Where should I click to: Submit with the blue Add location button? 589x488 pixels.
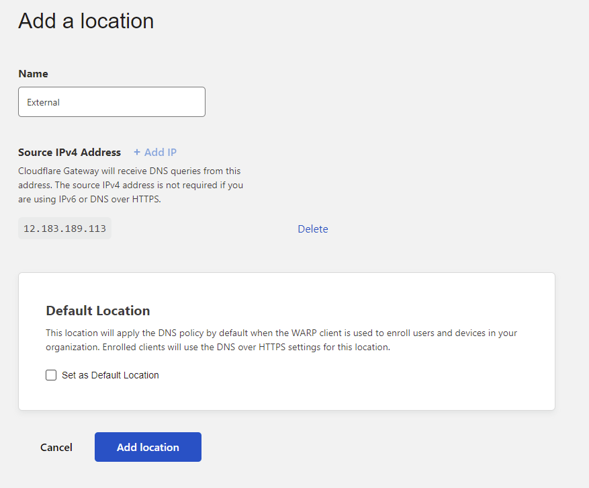click(148, 447)
